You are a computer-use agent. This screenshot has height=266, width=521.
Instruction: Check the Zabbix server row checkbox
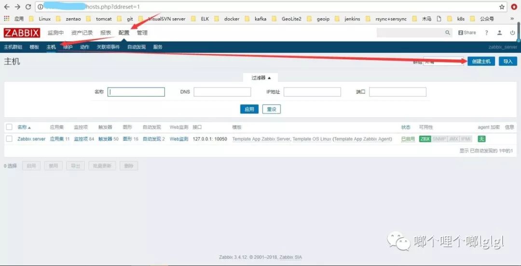click(9, 139)
